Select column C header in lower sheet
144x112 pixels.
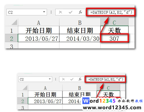(108, 88)
